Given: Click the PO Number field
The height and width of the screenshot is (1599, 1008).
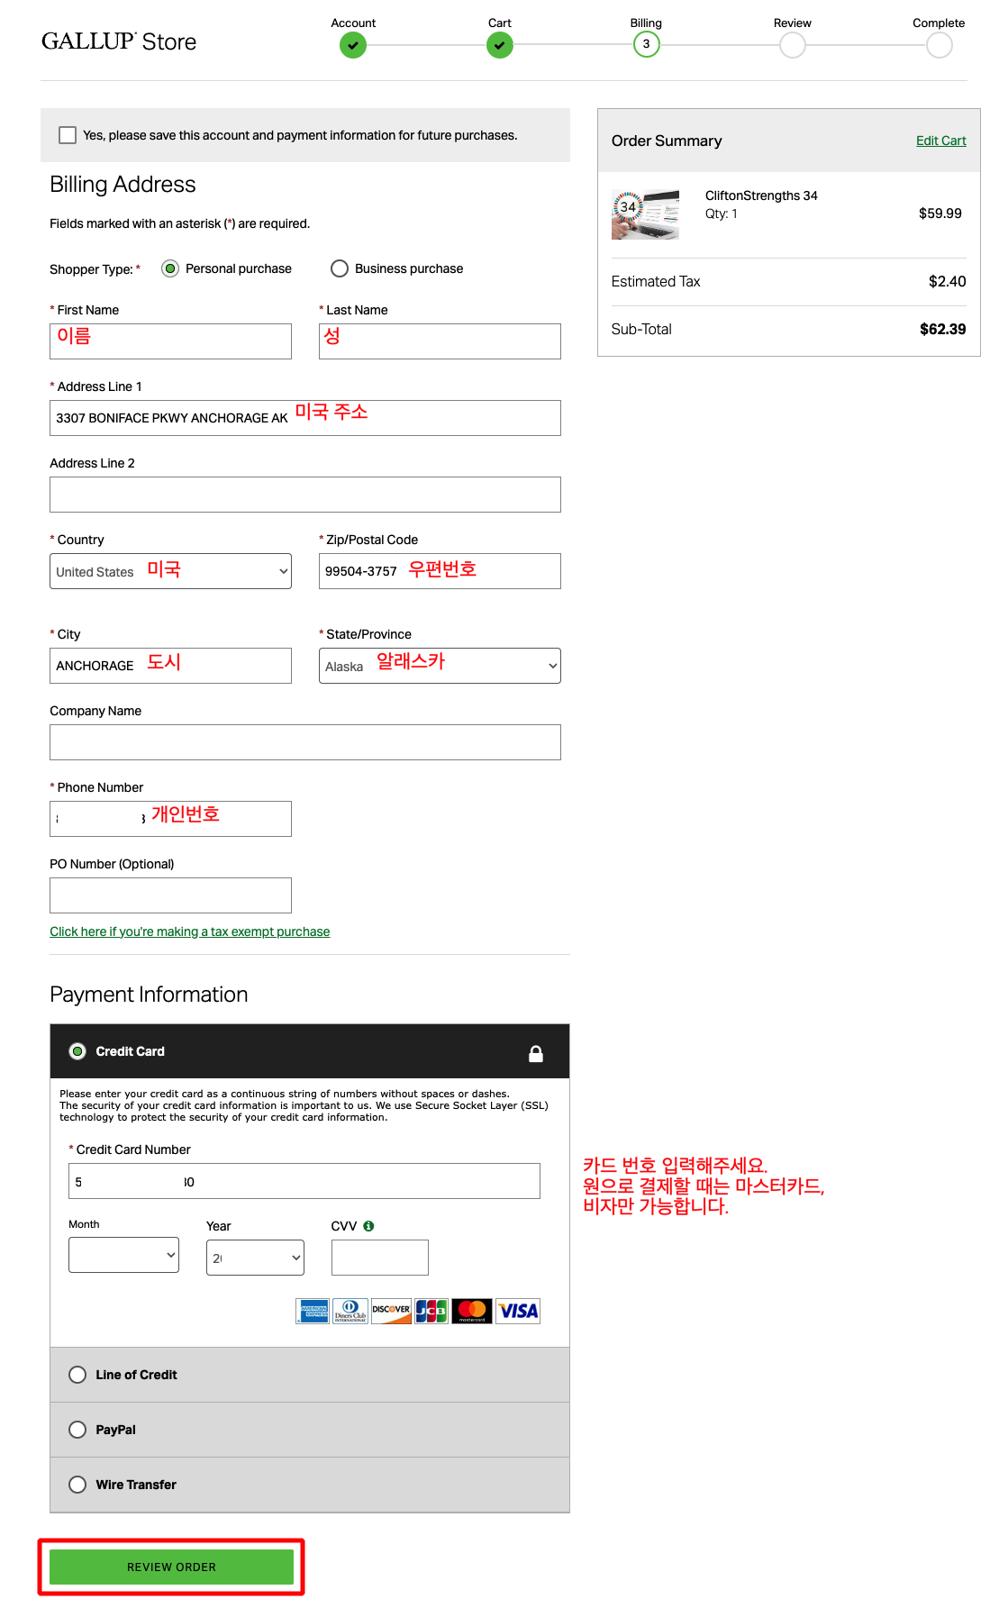Looking at the screenshot, I should coord(170,895).
